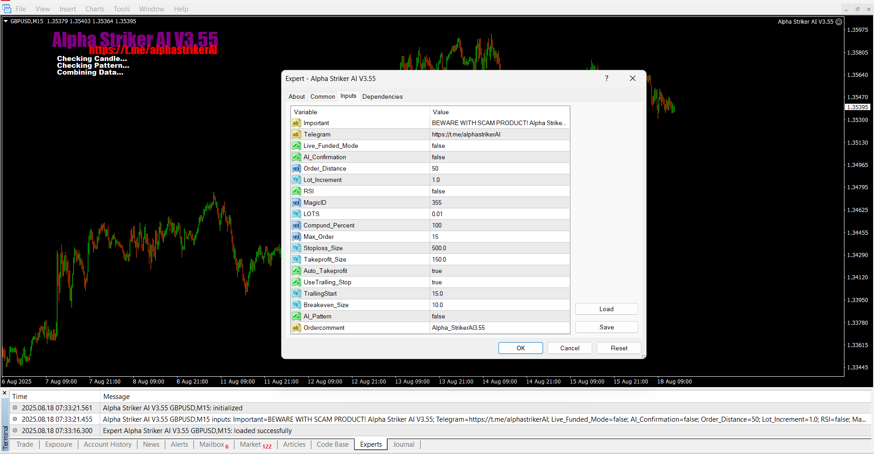Click the Live_Funded_Mode boolean icon
The height and width of the screenshot is (454, 874).
tap(296, 146)
